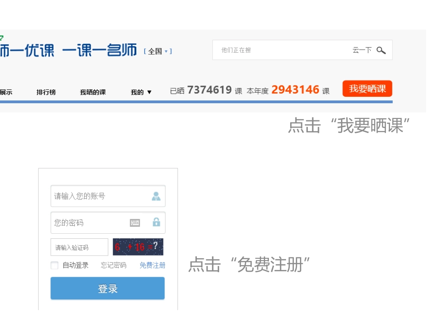Focus the 请输入您的账号 account field
The width and height of the screenshot is (439, 330).
coord(108,196)
